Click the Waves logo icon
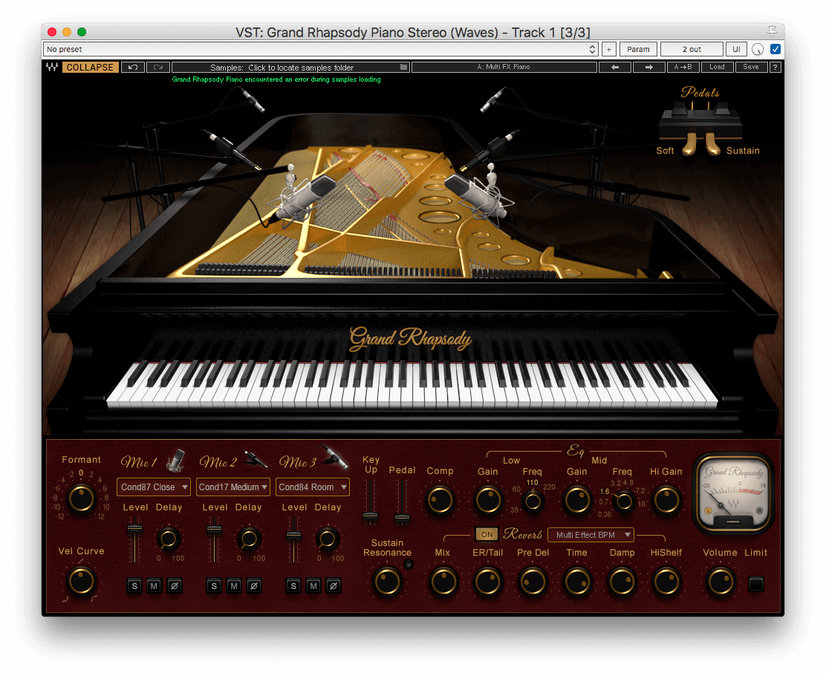The image size is (826, 676). [52, 68]
